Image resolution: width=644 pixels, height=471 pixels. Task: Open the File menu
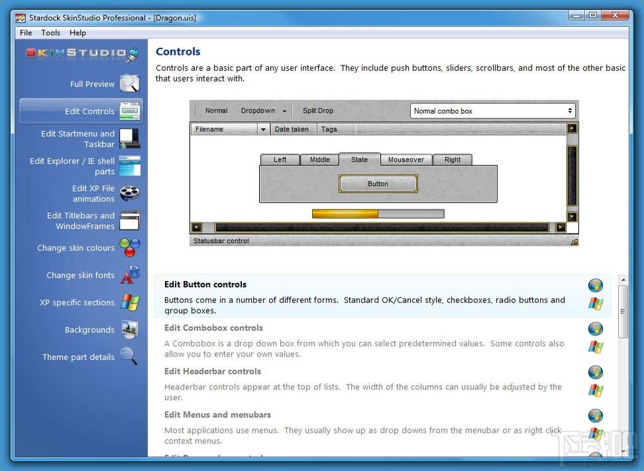(x=26, y=33)
